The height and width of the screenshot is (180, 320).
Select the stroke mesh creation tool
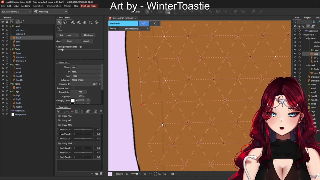pos(91,22)
